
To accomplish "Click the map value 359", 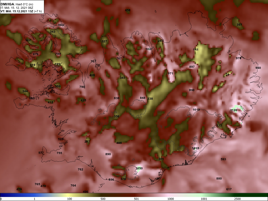I will 58,86.
